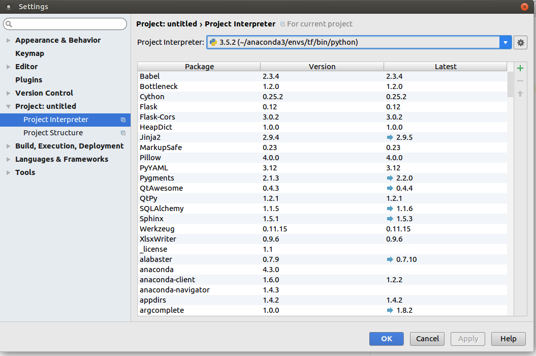Open the Editor settings category
Screen dimensions: 536x356
(26, 67)
